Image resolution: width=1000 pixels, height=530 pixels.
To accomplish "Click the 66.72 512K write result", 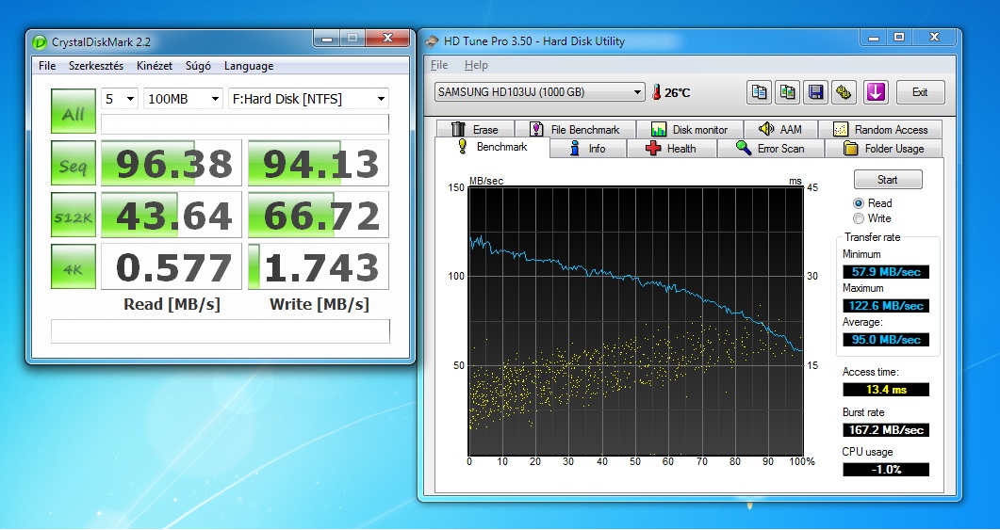I will pyautogui.click(x=319, y=215).
